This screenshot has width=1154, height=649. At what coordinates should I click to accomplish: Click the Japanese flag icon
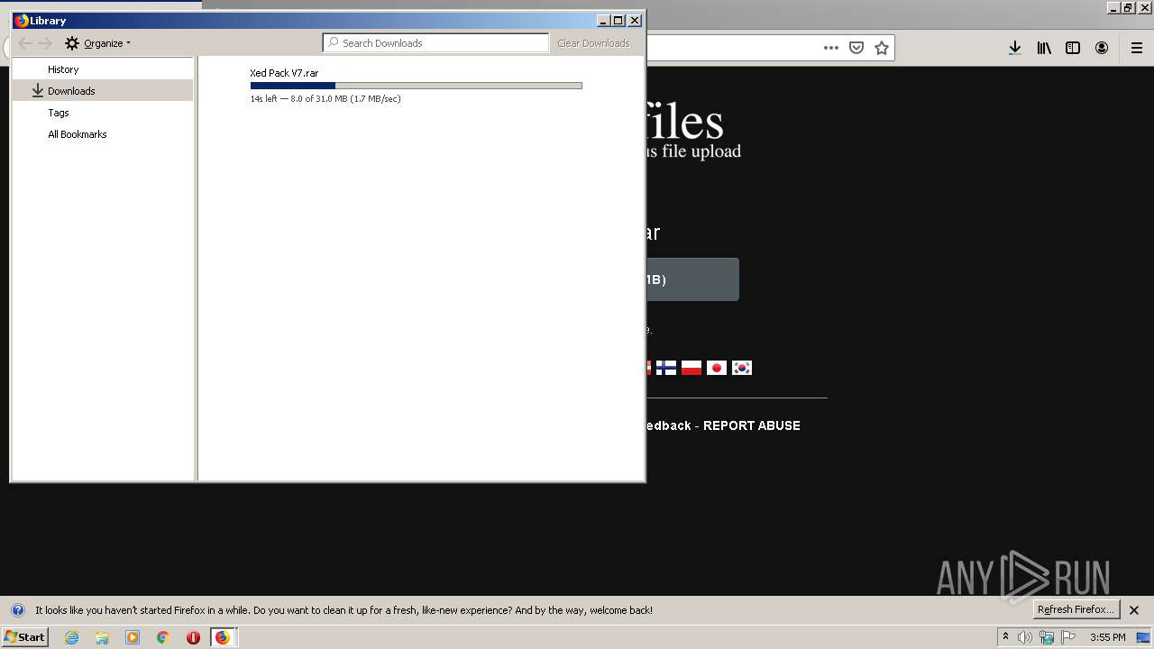point(717,368)
